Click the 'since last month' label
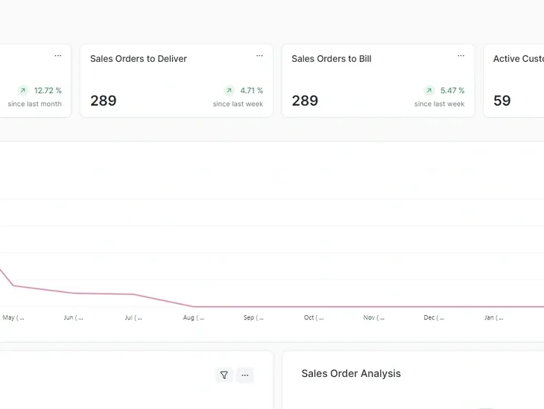This screenshot has width=544, height=409. pyautogui.click(x=35, y=104)
